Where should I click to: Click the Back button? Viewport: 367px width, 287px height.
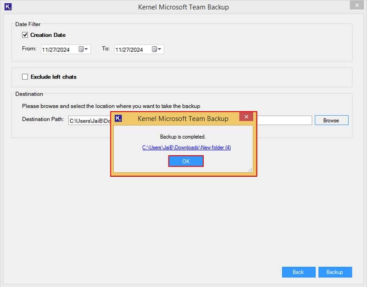(x=298, y=272)
